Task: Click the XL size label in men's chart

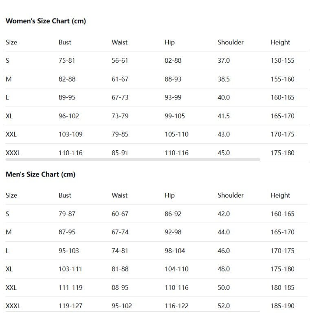Action: 9,269
